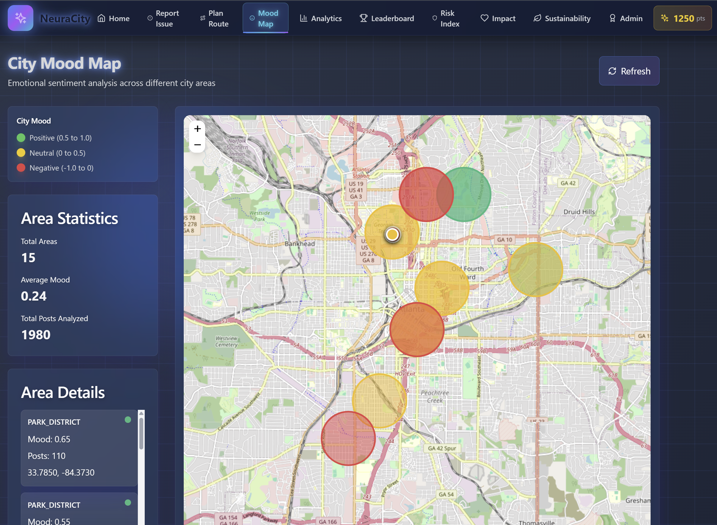Open the Report Issue tab
717x525 pixels.
pos(163,18)
